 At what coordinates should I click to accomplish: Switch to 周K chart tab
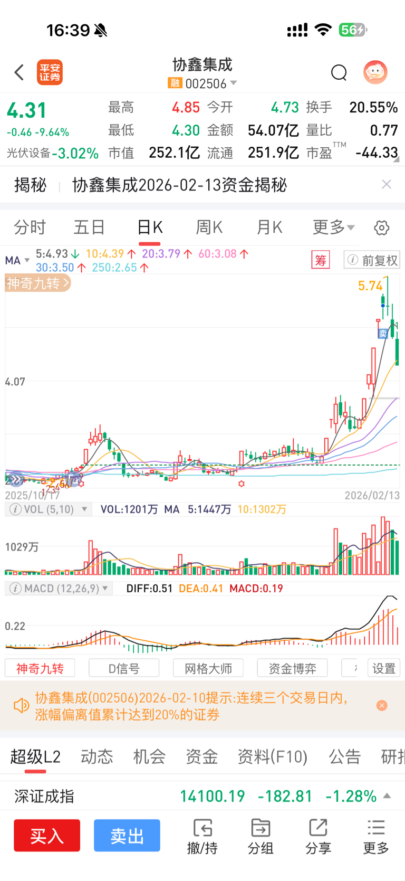209,228
